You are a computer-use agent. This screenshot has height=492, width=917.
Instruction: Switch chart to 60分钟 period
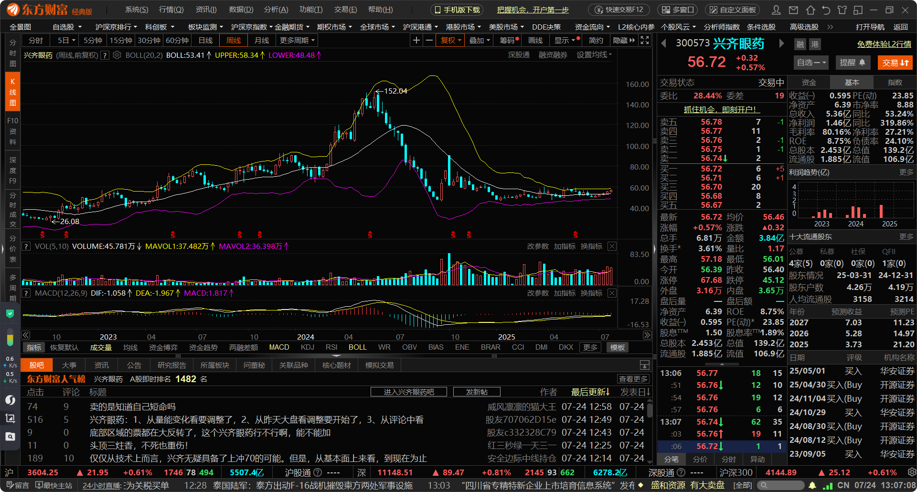pos(177,40)
